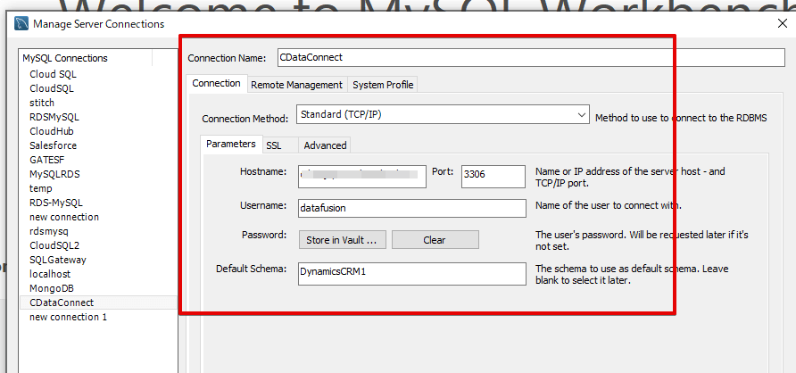Image resolution: width=796 pixels, height=373 pixels.
Task: Select the CDataConnect connection
Action: (98, 303)
